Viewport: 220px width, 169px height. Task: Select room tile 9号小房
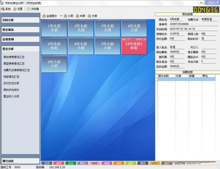(54, 64)
